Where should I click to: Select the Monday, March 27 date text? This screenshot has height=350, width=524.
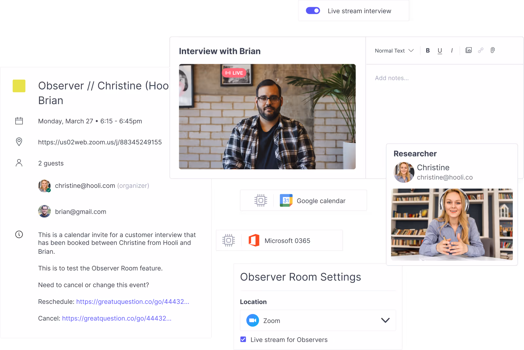(x=65, y=121)
